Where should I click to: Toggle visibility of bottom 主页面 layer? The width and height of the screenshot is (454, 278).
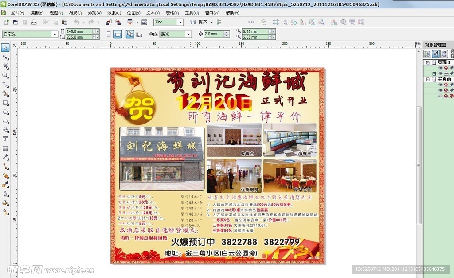click(440, 96)
